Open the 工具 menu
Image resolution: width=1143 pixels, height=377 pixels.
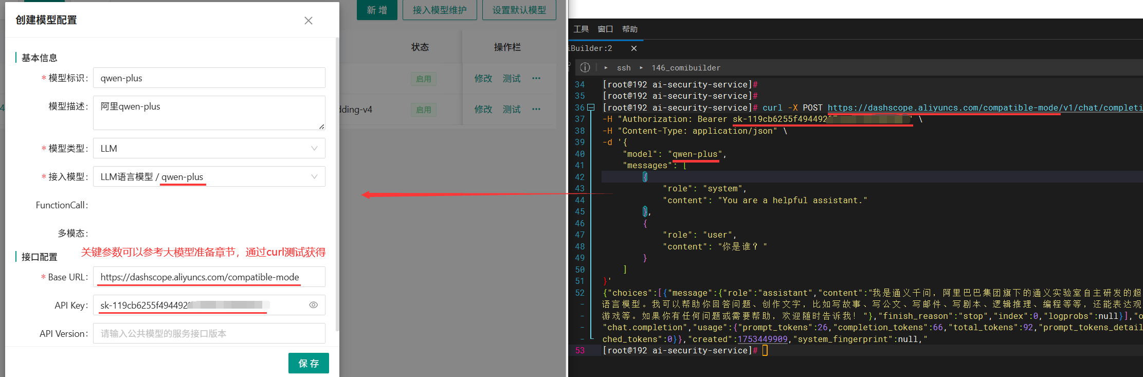(581, 29)
